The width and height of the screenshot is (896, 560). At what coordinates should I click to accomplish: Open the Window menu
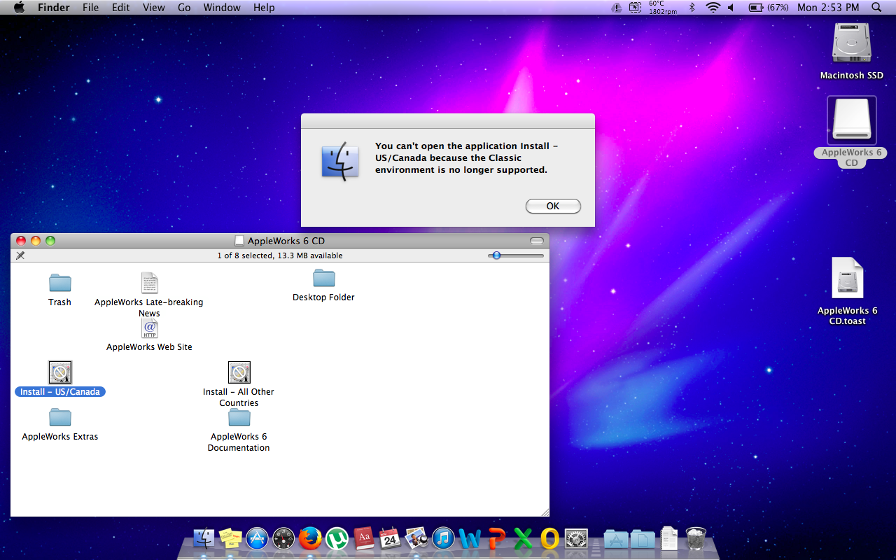coord(222,8)
